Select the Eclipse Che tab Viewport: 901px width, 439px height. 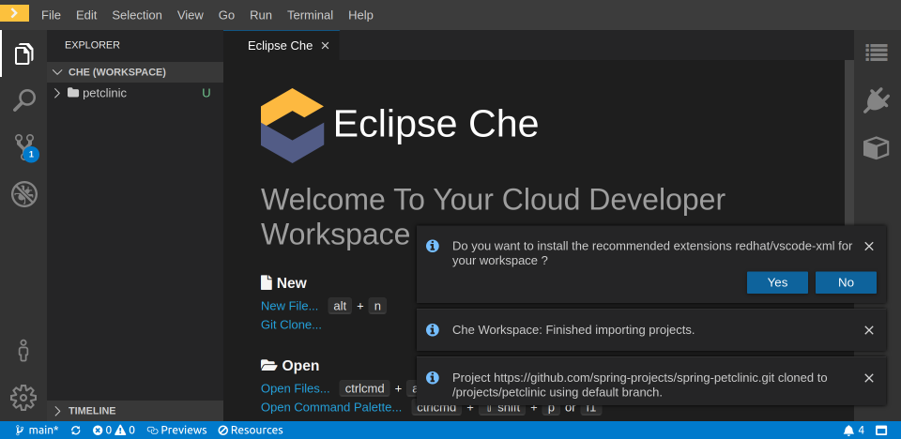pyautogui.click(x=282, y=45)
